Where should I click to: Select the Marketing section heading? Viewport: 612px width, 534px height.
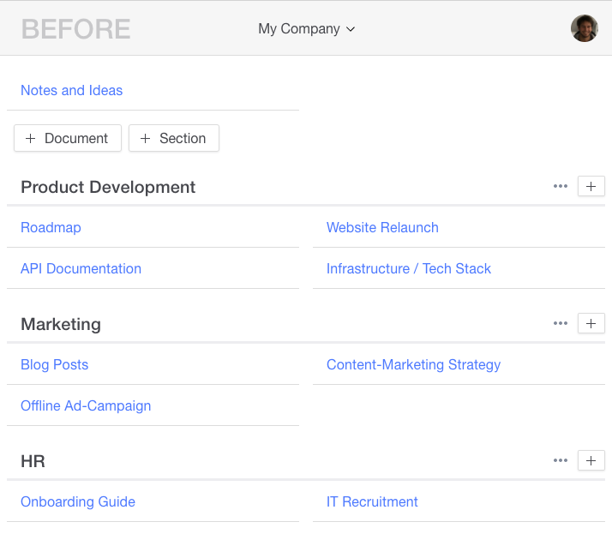point(61,324)
